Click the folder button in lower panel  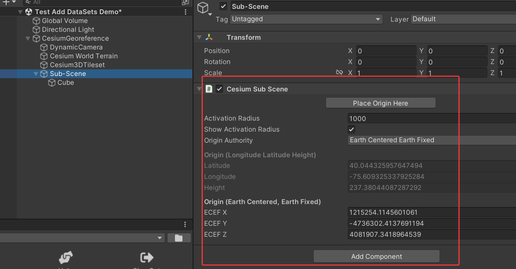tap(179, 238)
